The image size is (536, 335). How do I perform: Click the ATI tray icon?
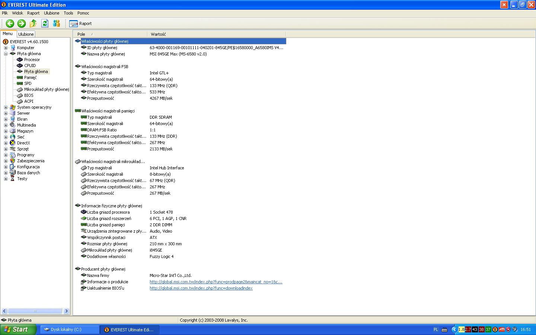(502, 329)
